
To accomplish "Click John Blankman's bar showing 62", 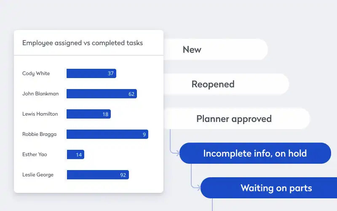I will 102,94.
